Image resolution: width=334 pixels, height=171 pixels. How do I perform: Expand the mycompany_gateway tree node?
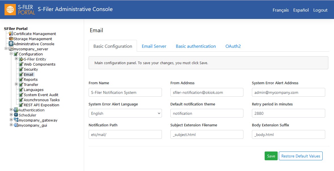11,120
